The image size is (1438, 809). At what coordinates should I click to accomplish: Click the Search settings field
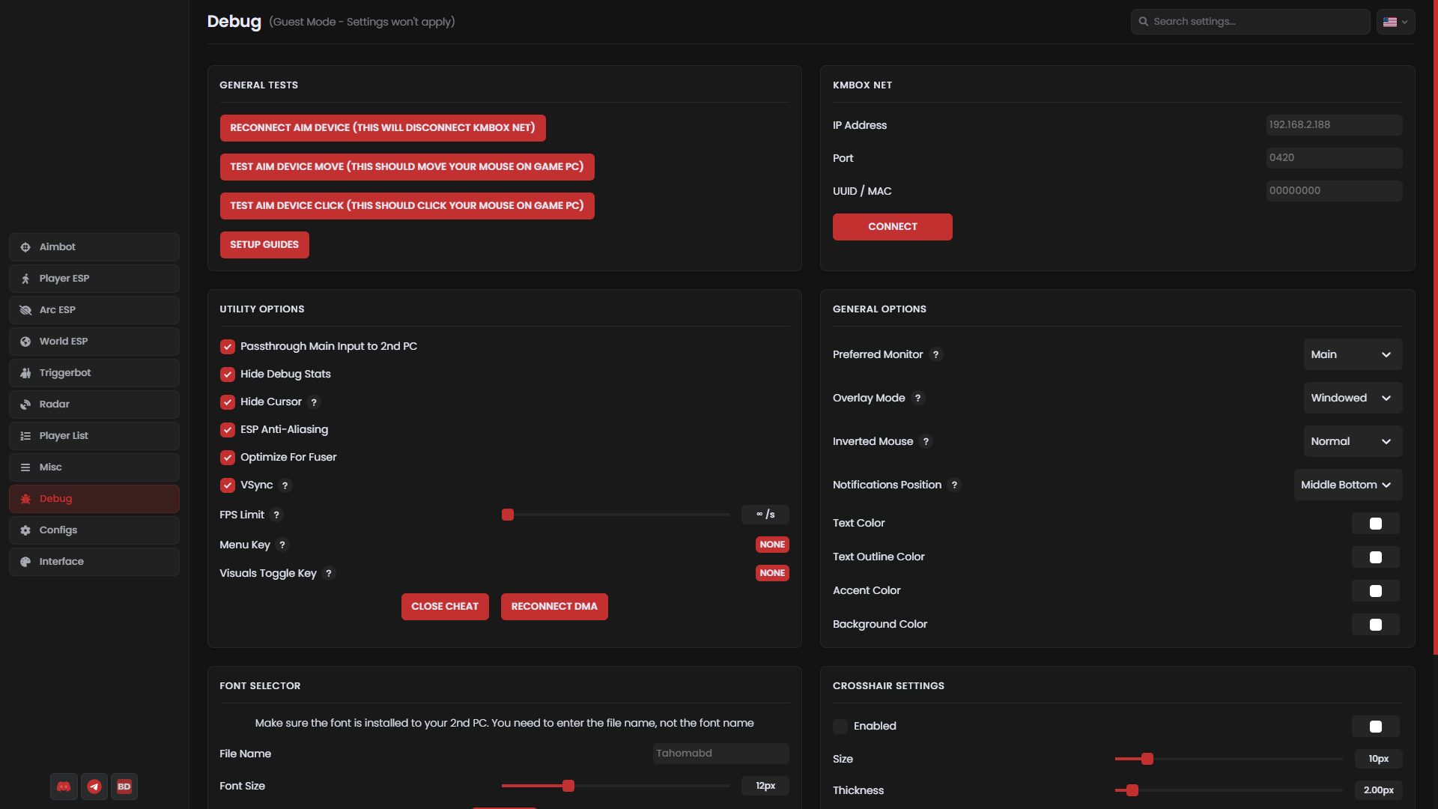(1251, 22)
